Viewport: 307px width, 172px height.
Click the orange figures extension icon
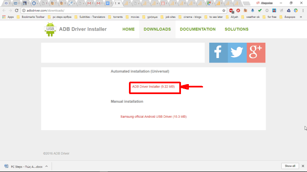245,10
